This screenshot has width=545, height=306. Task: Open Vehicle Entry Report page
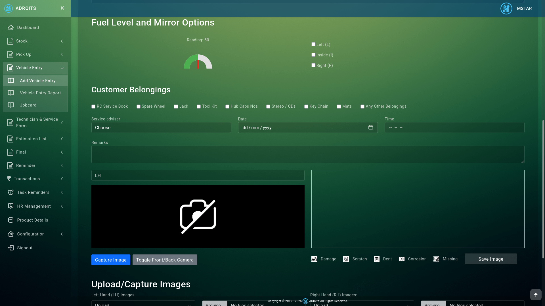coord(40,93)
